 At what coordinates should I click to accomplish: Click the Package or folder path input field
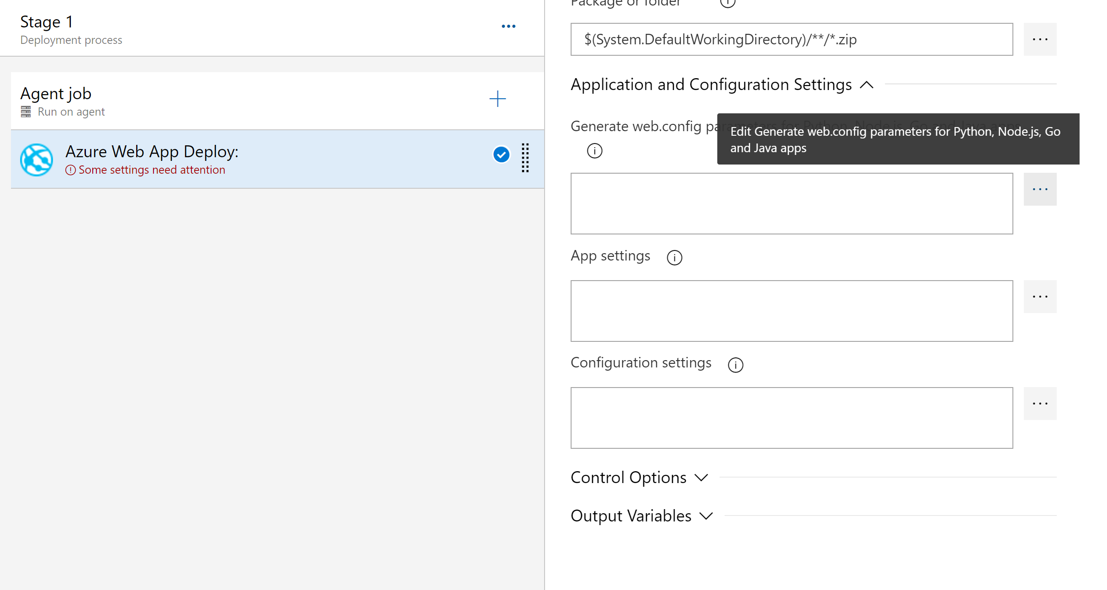point(792,39)
